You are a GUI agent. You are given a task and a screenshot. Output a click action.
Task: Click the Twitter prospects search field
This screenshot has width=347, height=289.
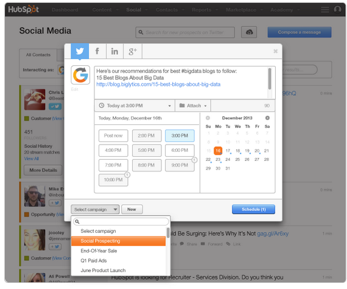click(185, 32)
